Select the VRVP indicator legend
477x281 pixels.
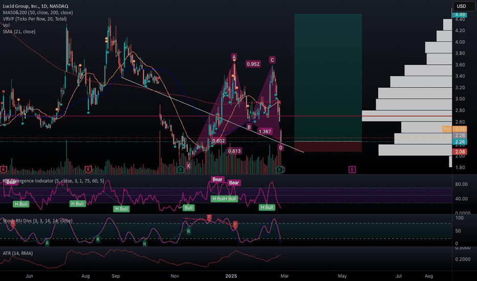tap(35, 19)
